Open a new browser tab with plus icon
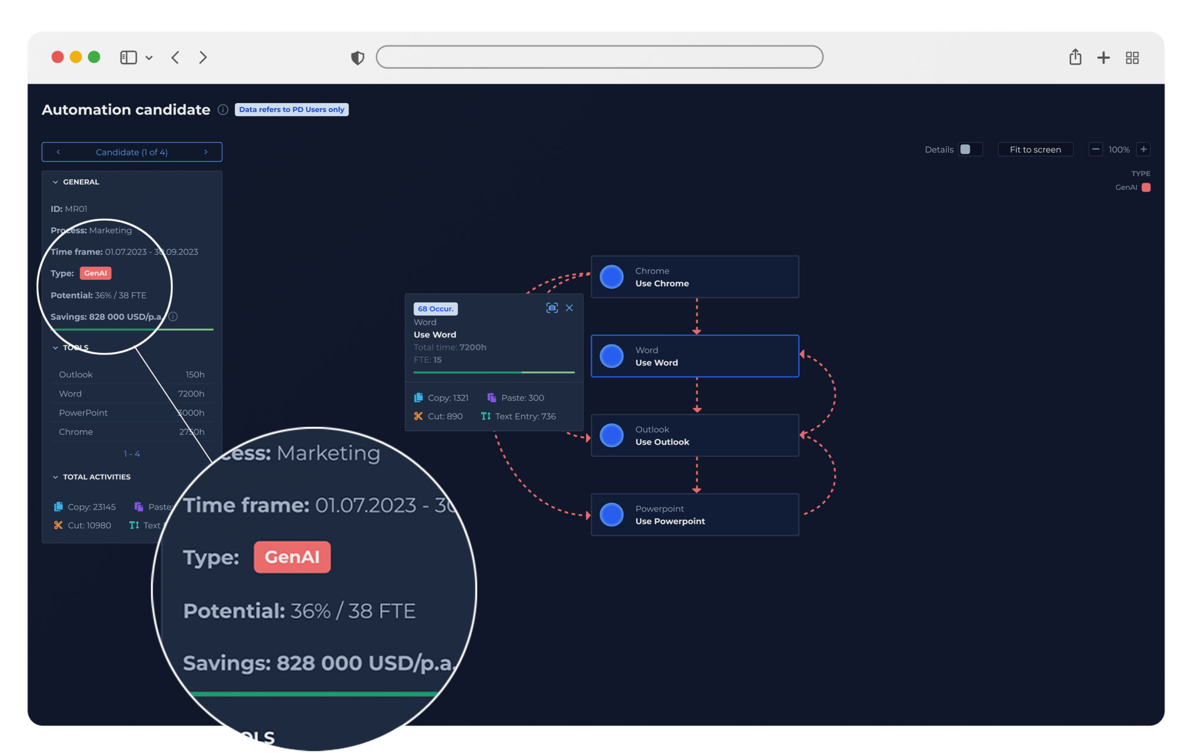Image resolution: width=1202 pixels, height=753 pixels. (1103, 58)
